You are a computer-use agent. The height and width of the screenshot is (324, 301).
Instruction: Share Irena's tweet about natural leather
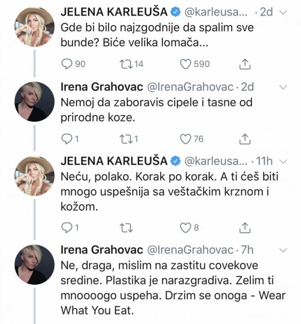coord(245,139)
